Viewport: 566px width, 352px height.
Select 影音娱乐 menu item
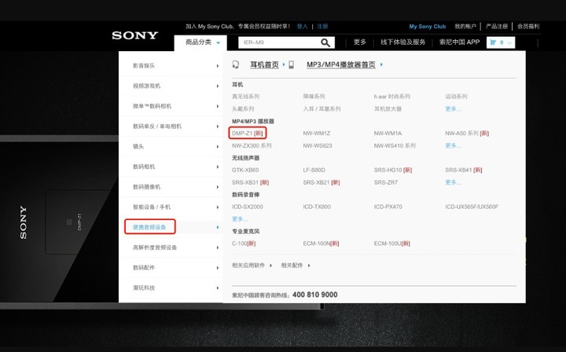[144, 66]
